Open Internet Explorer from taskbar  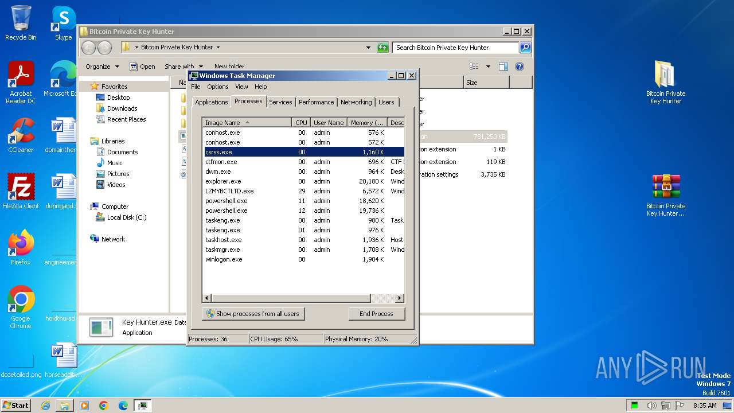(x=45, y=406)
